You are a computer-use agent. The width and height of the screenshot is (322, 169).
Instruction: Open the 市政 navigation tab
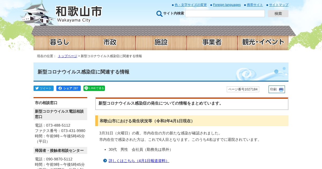110,42
